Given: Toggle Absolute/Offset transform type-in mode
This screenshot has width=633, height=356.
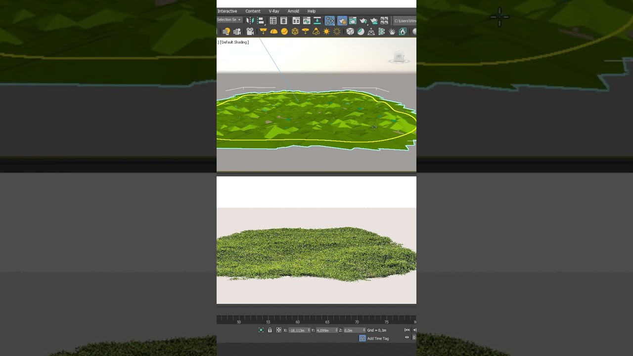Looking at the screenshot, I should click(278, 330).
